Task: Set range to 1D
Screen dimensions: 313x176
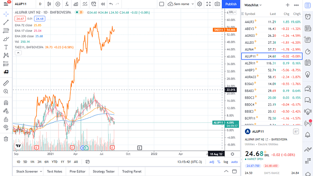Action: pos(18,162)
